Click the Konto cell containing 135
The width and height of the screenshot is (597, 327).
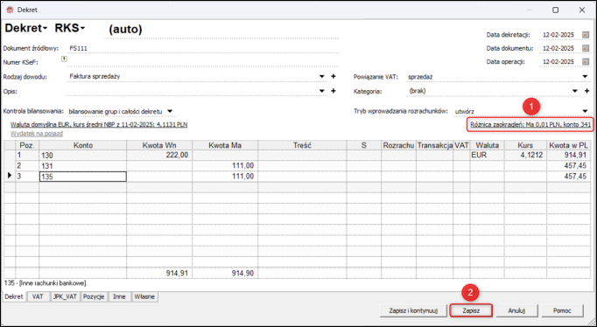click(x=82, y=177)
